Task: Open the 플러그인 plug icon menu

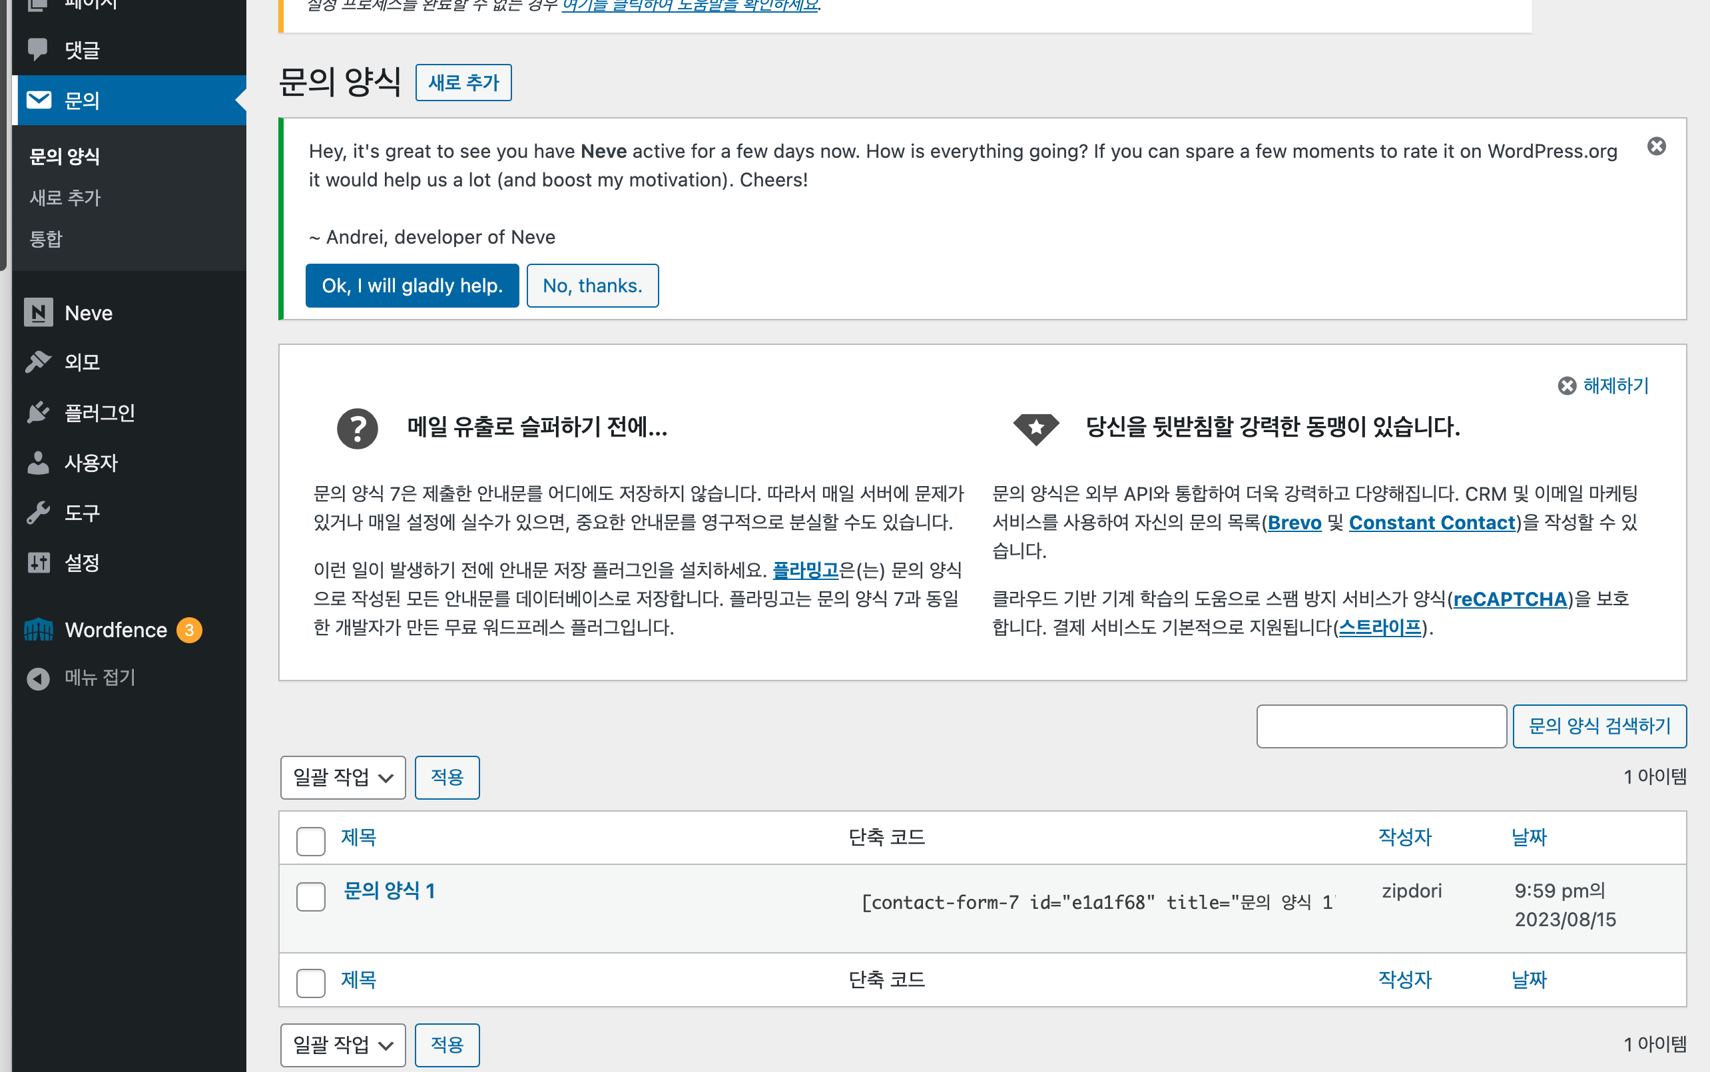Action: click(38, 413)
